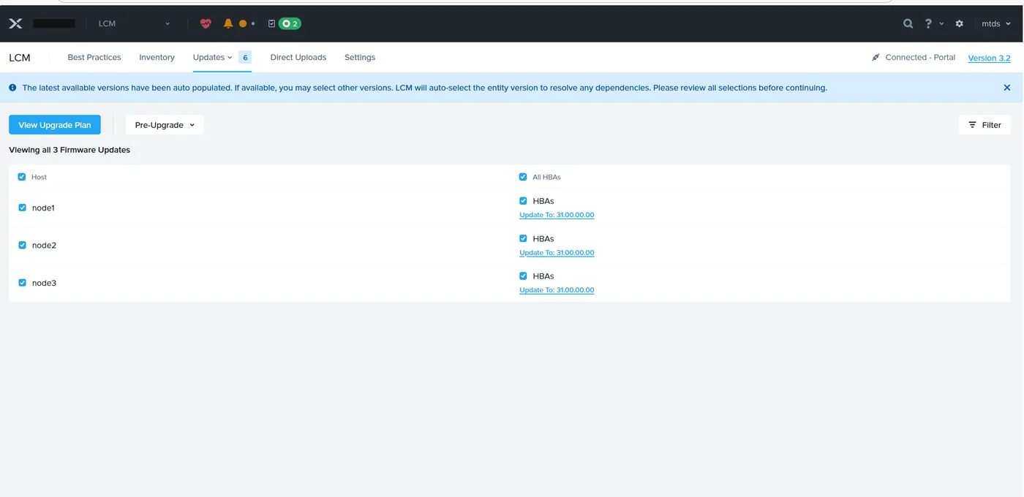Screen dimensions: 1024x497
Task: Uncheck the node2 checkbox
Action: pyautogui.click(x=22, y=245)
